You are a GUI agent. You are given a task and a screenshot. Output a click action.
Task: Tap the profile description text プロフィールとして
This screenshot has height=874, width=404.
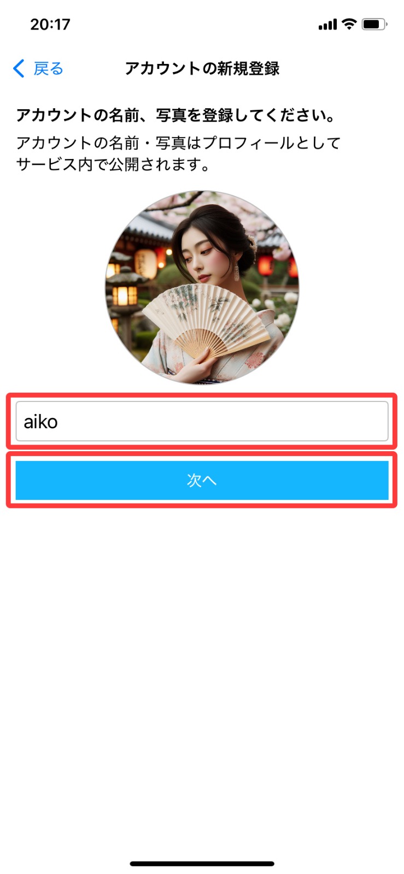point(272,143)
